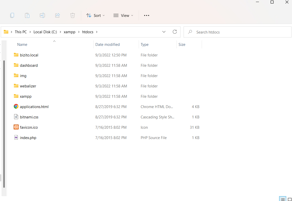
Task: Select favicon.ico file name
Action: coord(29,127)
